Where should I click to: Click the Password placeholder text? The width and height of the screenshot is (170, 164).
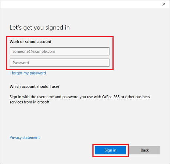pos(21,63)
